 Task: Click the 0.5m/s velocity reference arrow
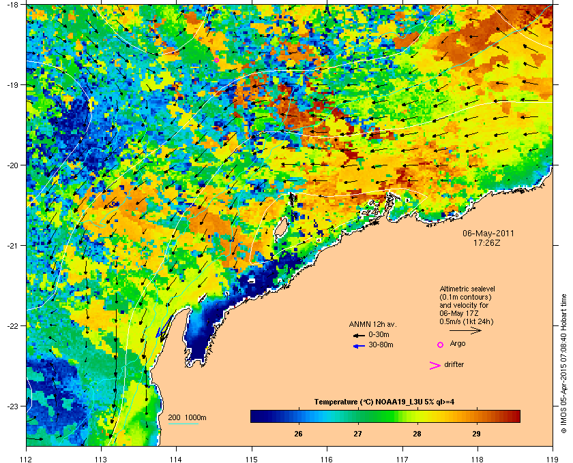[465, 330]
